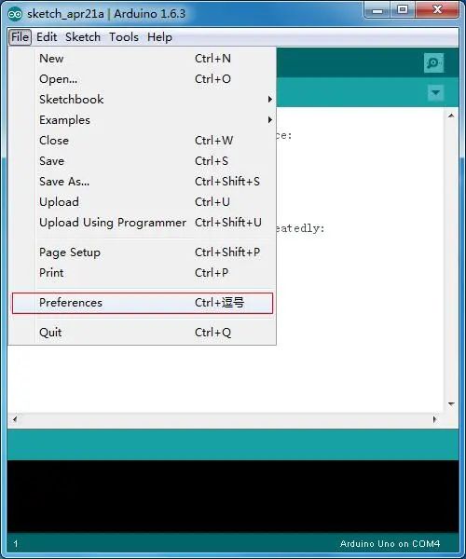Image resolution: width=466 pixels, height=559 pixels.
Task: Open the Help menu
Action: [x=159, y=36]
